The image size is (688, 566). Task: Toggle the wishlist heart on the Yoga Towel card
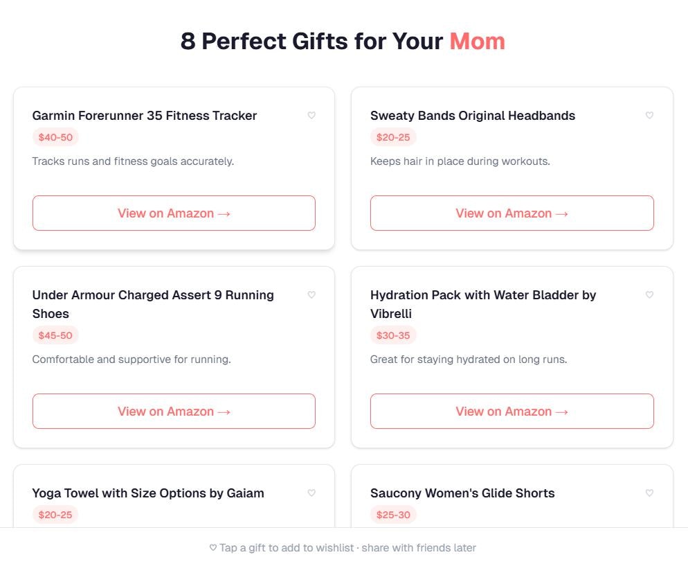(x=311, y=493)
